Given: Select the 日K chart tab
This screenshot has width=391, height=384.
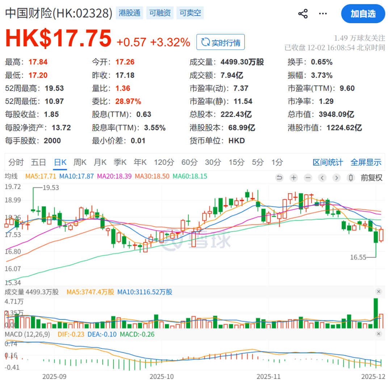Looking at the screenshot, I should [x=60, y=162].
